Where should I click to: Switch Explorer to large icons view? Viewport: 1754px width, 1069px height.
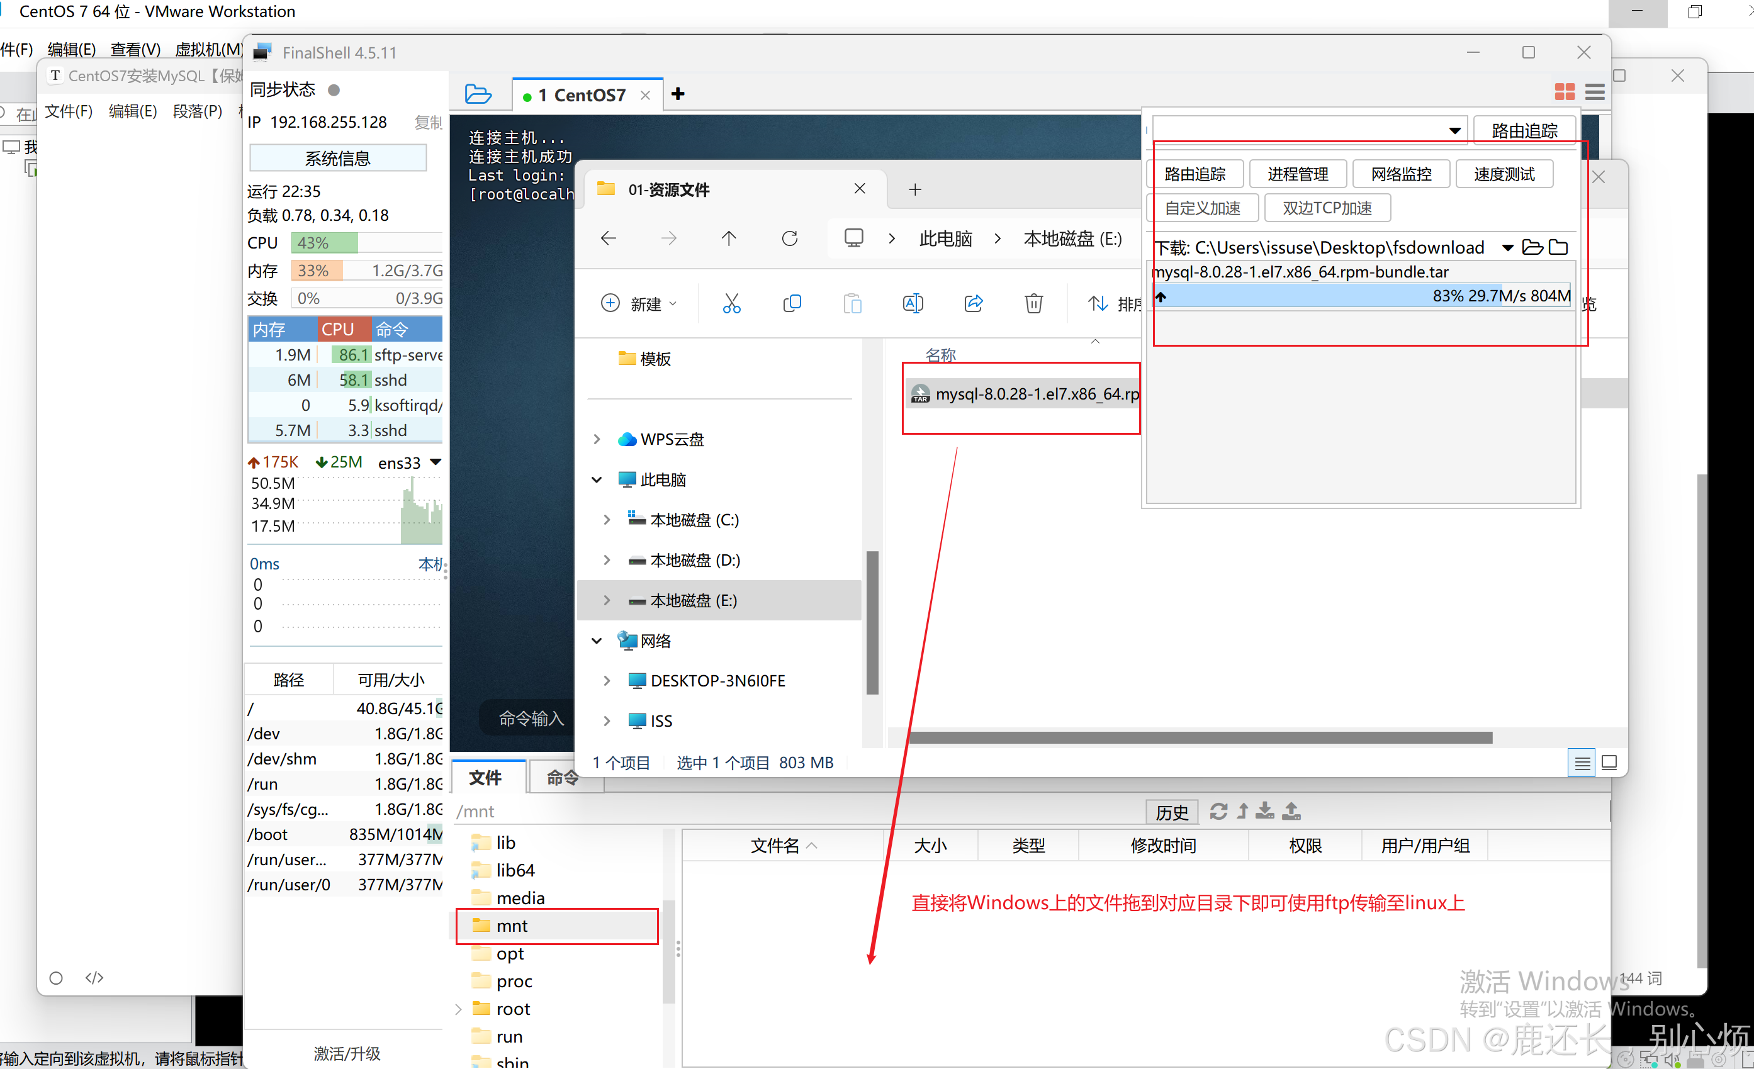1609,763
